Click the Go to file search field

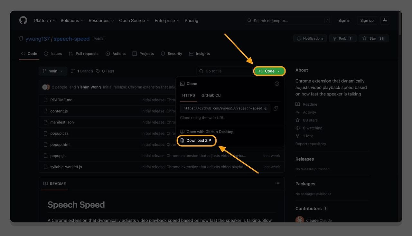click(224, 71)
